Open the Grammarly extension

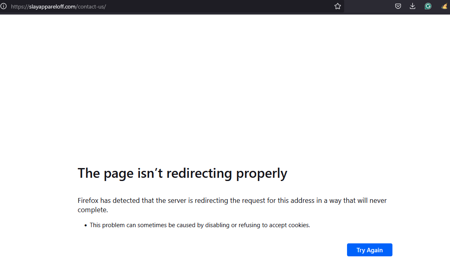tap(428, 6)
